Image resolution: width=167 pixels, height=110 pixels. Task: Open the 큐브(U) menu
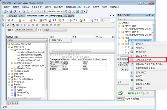(x=87, y=7)
